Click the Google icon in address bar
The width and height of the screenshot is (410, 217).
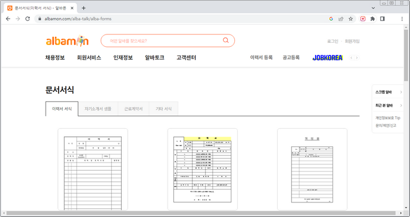click(x=331, y=19)
